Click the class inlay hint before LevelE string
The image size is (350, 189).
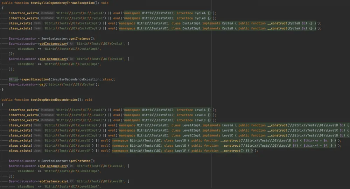[38, 146]
